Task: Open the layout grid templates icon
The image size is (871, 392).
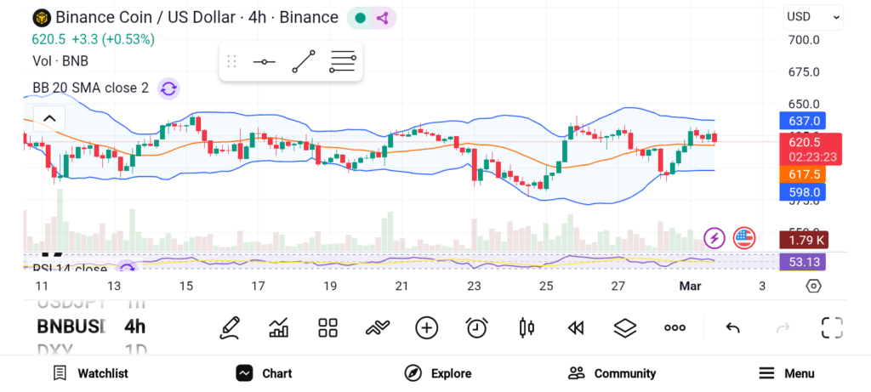Action: tap(327, 327)
